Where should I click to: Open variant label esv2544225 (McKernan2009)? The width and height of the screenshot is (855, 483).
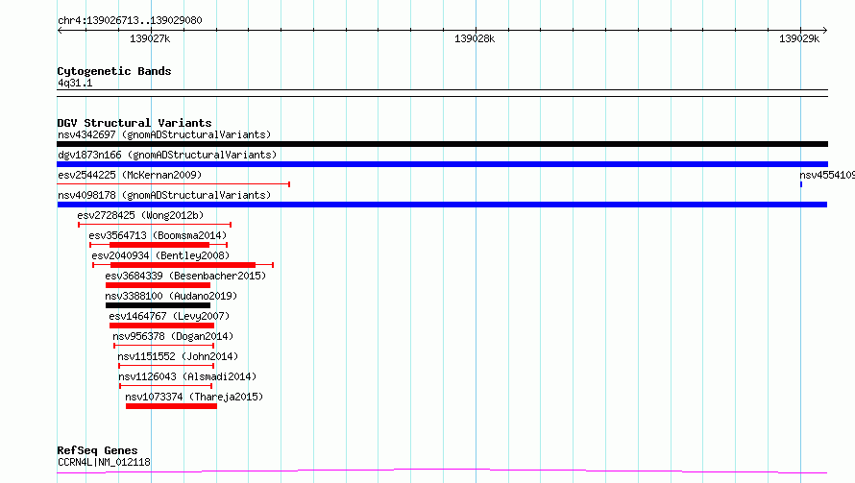pos(130,175)
